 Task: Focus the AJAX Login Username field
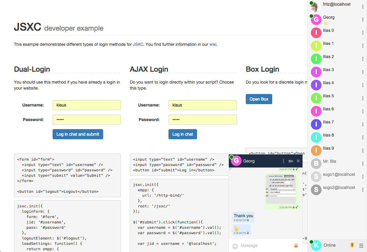pos(203,105)
